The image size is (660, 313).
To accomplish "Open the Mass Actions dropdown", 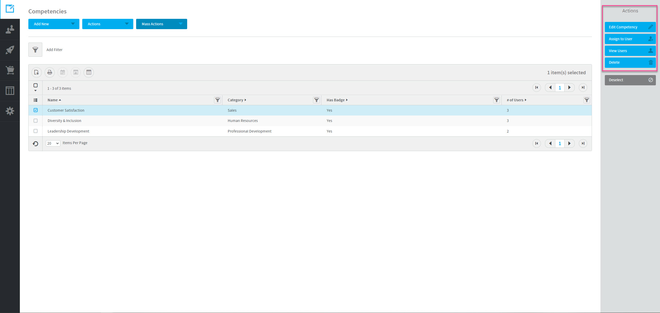I will (x=161, y=24).
